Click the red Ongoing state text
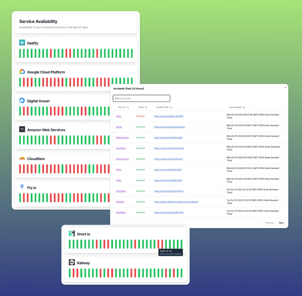Screen dimensions: 302x296 tap(140, 116)
